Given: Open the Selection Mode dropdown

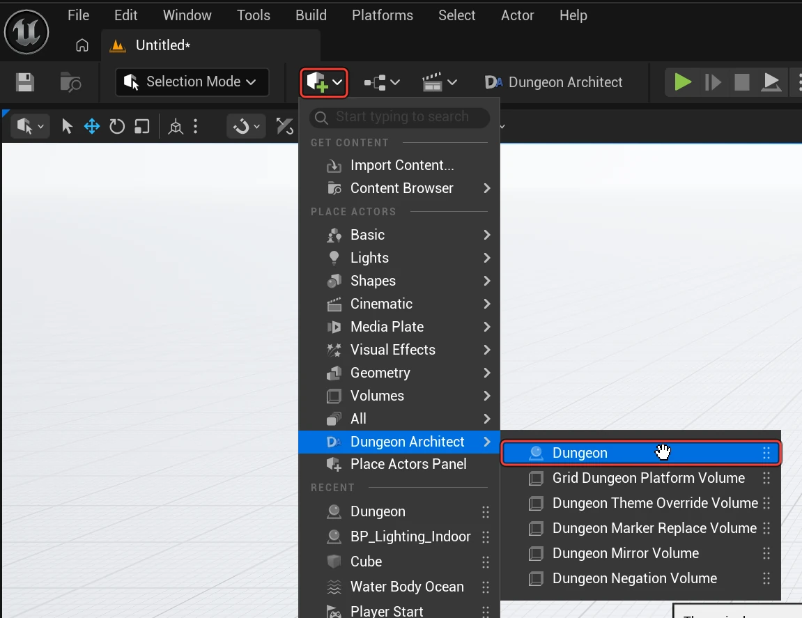Looking at the screenshot, I should tap(192, 82).
